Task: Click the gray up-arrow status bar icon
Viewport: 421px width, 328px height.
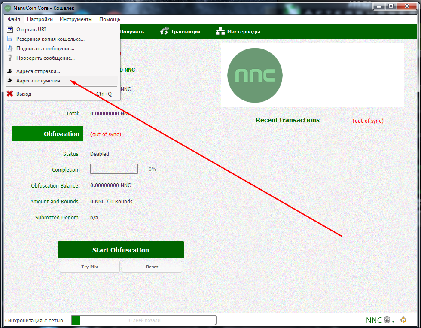Action: click(387, 320)
